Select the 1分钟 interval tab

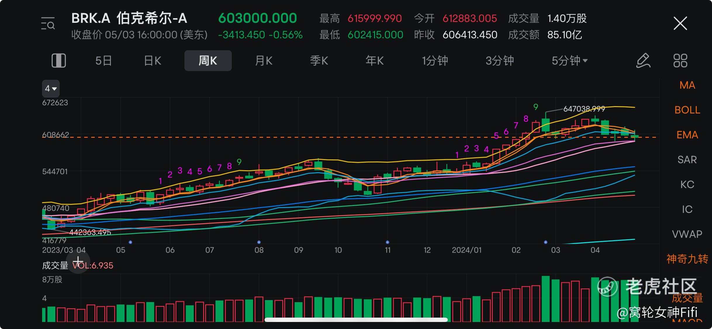coord(435,61)
